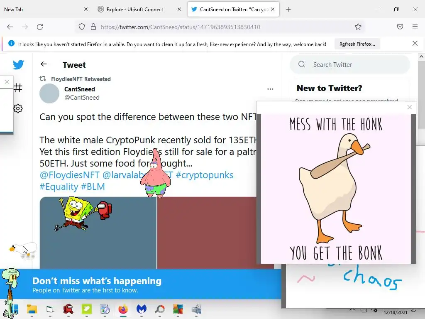
Task: Open File Explorer from the taskbar
Action: 32,309
